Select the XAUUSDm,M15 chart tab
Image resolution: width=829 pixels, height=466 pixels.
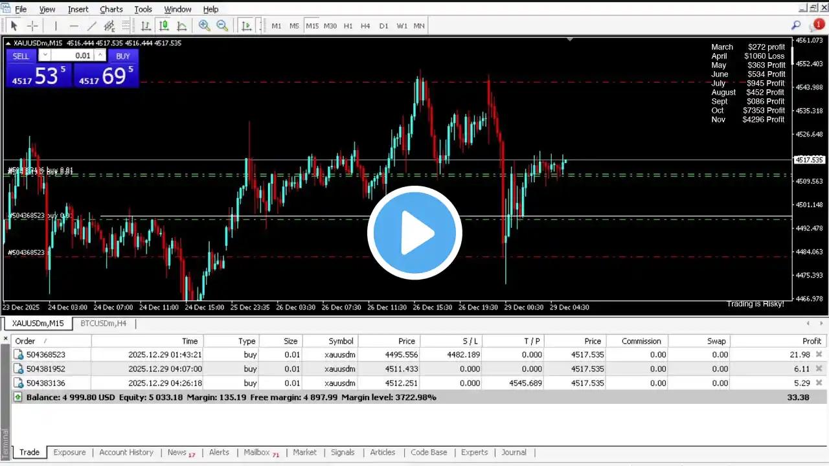tap(38, 323)
